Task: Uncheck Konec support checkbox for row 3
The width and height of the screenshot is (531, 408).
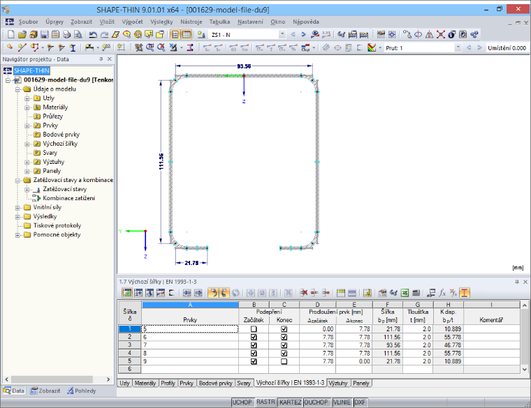Action: pyautogui.click(x=284, y=345)
